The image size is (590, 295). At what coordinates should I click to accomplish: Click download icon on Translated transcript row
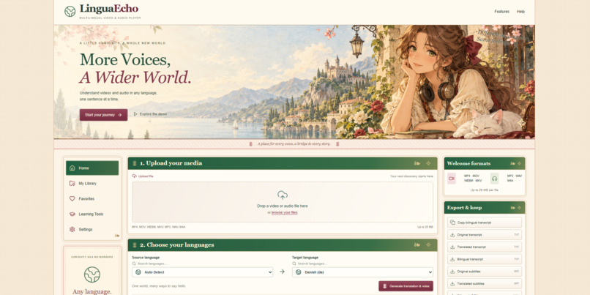tap(452, 247)
